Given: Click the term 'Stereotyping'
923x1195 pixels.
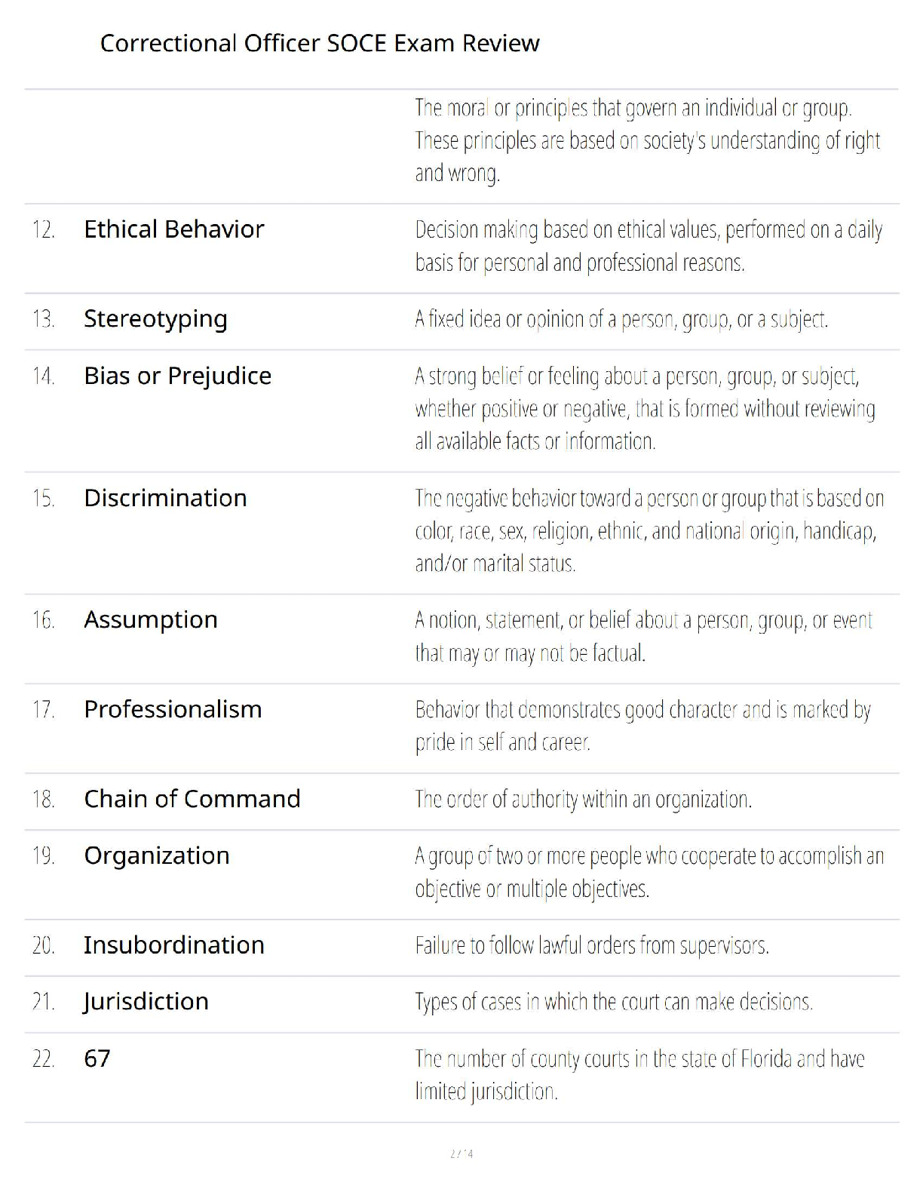Looking at the screenshot, I should (x=155, y=319).
